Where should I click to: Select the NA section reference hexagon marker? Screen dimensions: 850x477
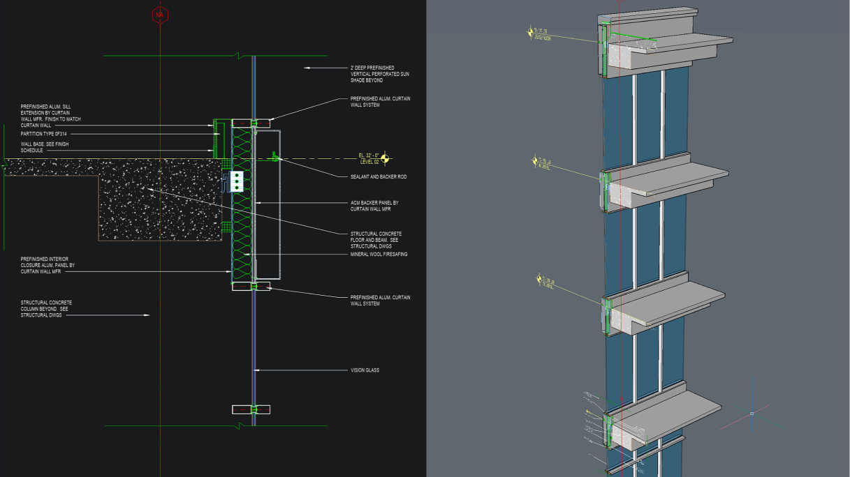(160, 15)
